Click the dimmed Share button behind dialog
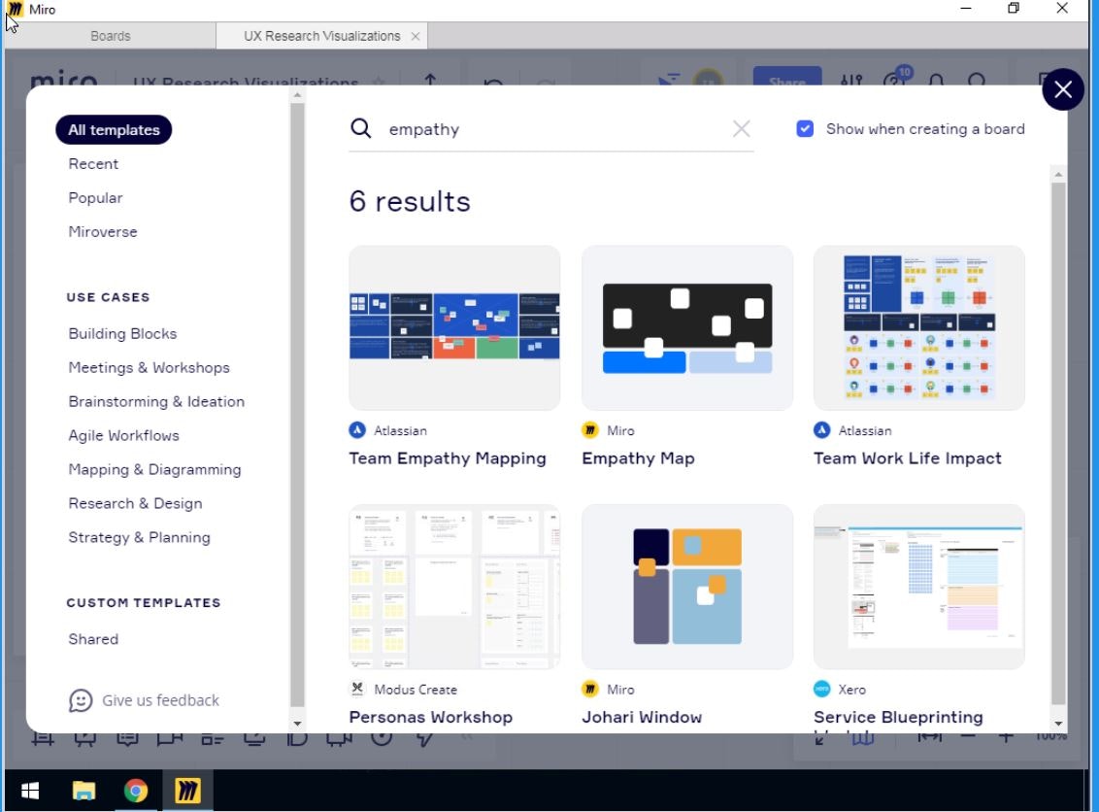 pos(787,77)
